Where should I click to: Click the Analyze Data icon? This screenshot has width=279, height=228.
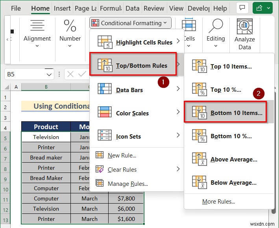coord(245,26)
